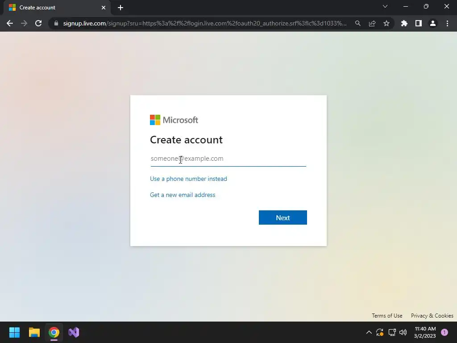Show hidden system tray icons
The image size is (457, 343).
pyautogui.click(x=369, y=332)
